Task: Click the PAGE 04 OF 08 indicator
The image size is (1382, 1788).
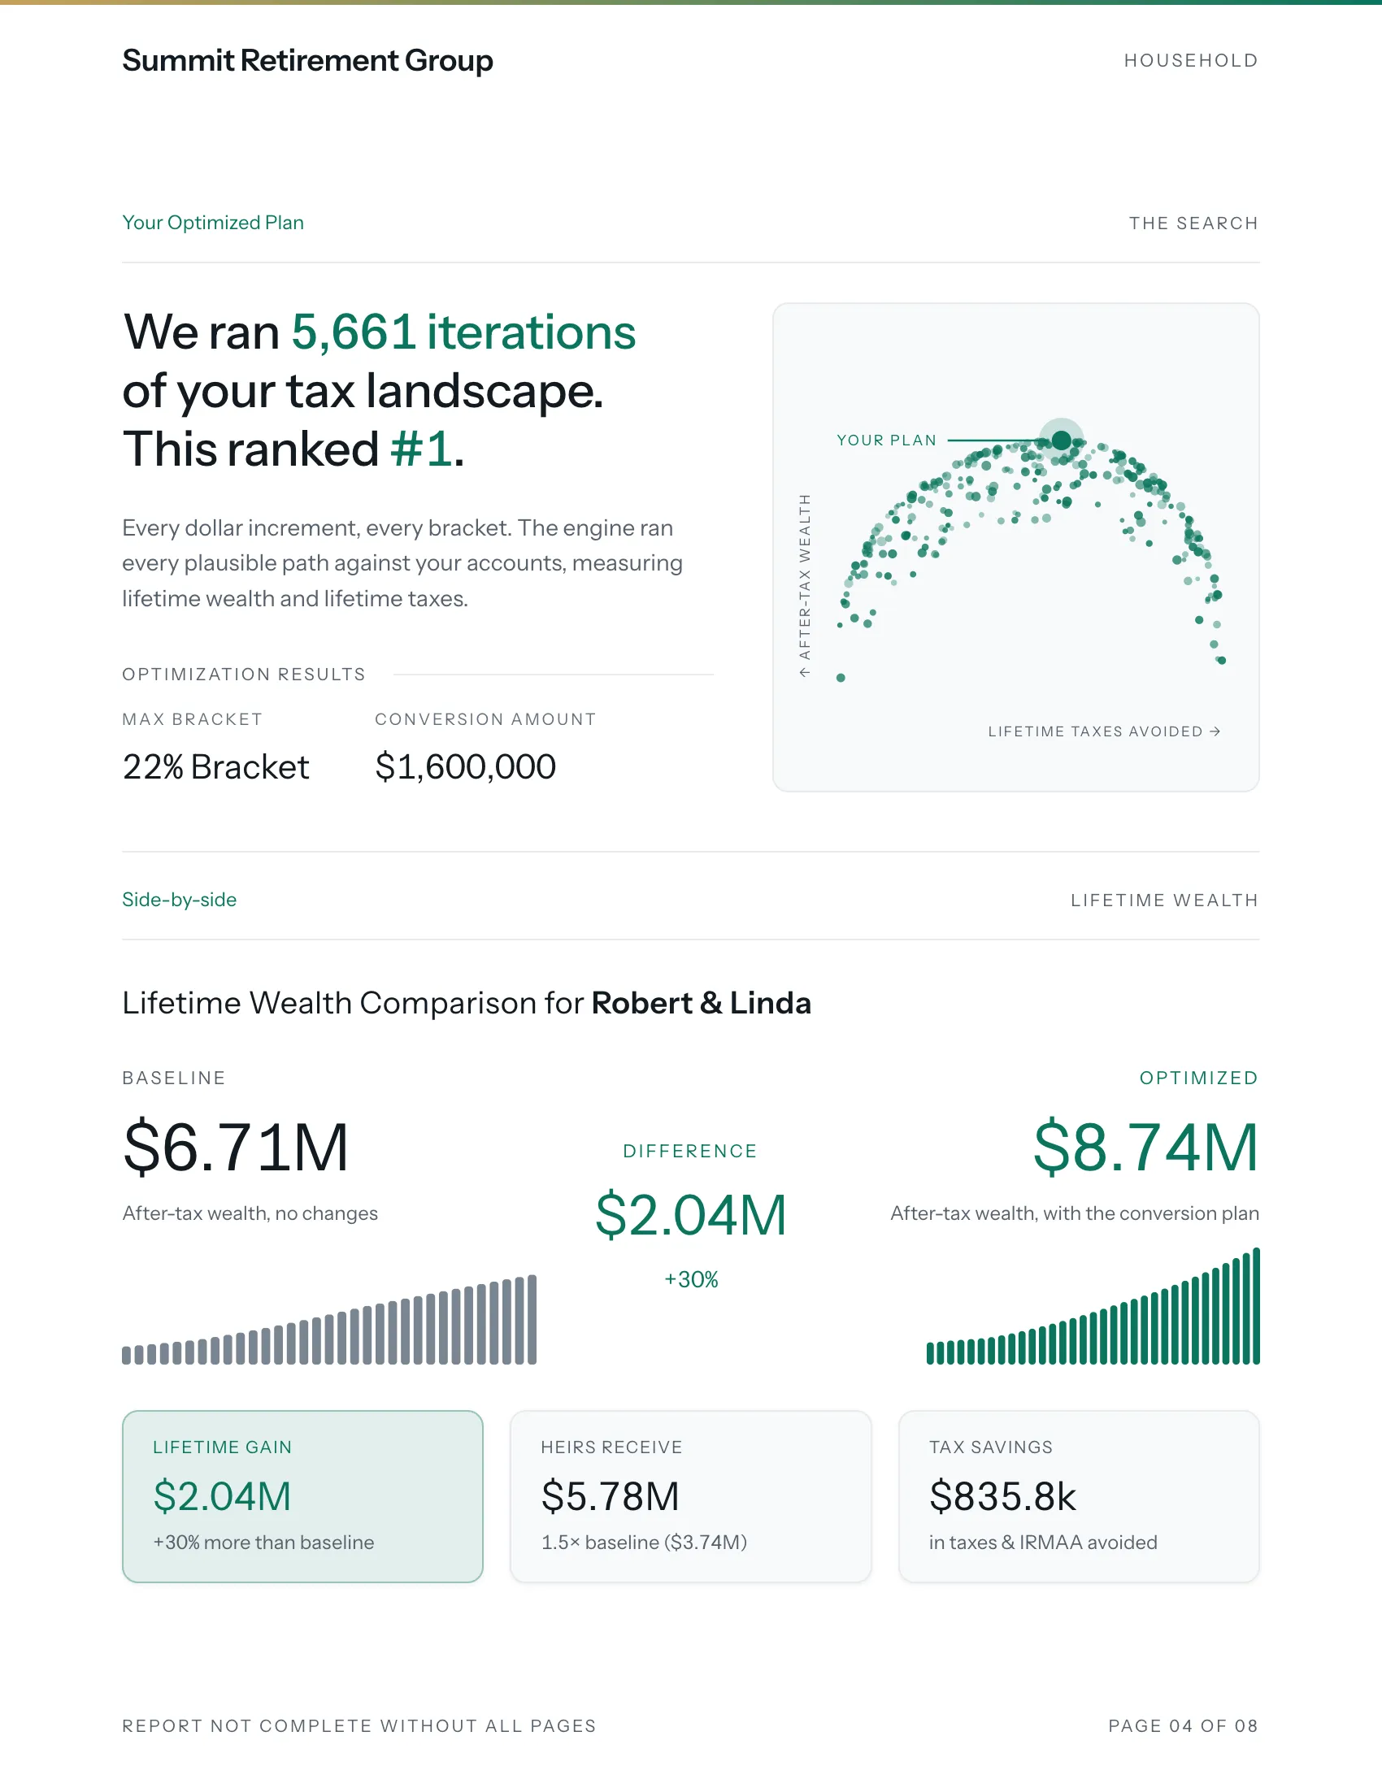Action: point(1183,1726)
